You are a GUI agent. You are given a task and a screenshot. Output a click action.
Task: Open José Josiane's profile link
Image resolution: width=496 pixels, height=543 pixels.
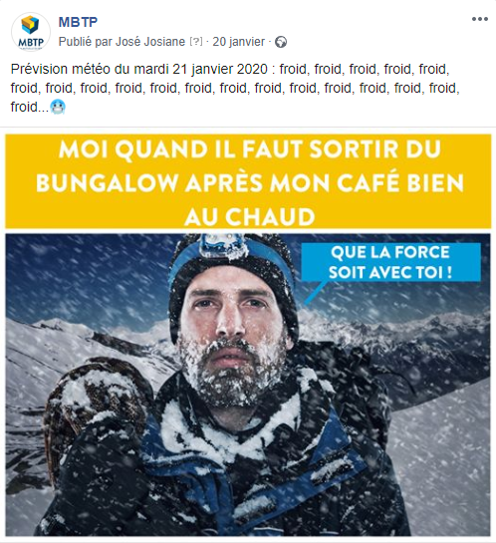tap(150, 42)
